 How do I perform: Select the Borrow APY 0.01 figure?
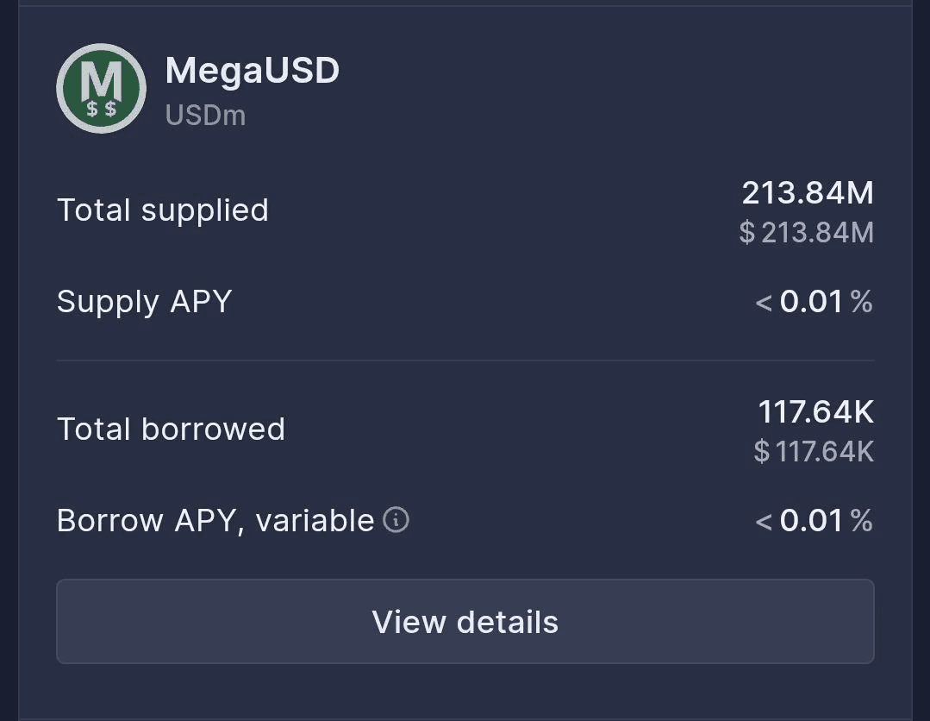click(811, 521)
